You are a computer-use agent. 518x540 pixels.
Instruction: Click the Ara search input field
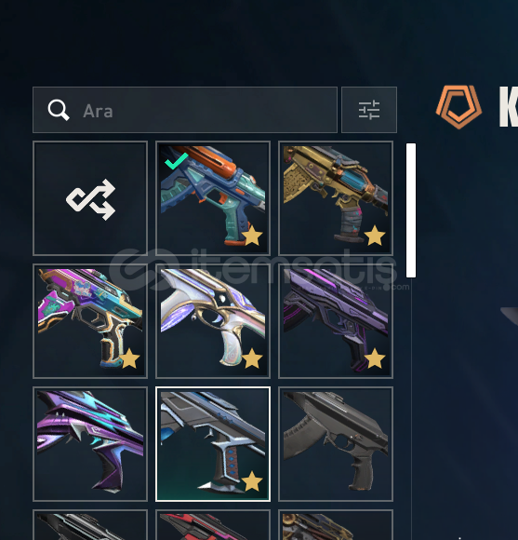pyautogui.click(x=185, y=110)
